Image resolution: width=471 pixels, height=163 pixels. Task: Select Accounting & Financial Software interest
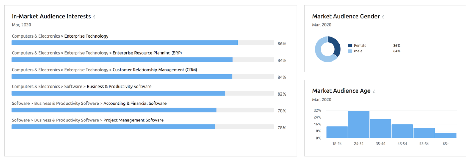point(135,103)
